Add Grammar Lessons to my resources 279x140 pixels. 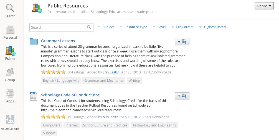[182, 42]
